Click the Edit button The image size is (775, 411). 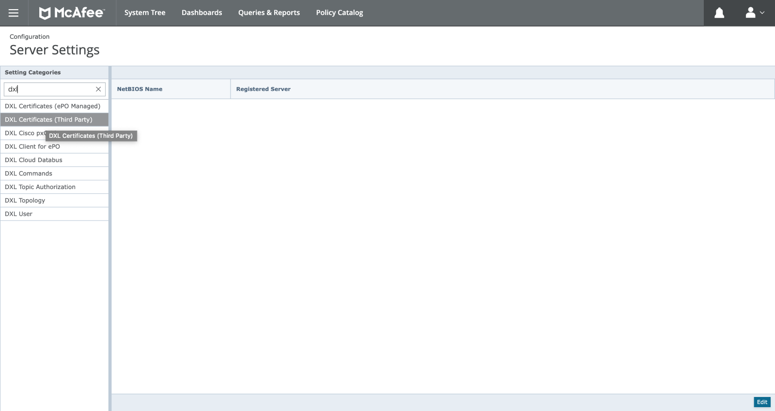(761, 402)
